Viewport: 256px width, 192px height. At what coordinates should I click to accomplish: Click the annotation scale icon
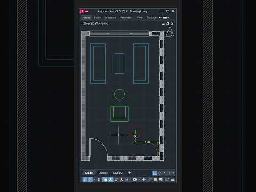click(122, 180)
